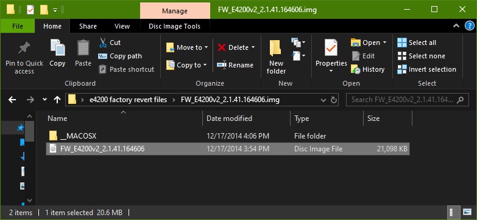Expand Open button dropdown arrow
Image resolution: width=477 pixels, height=220 pixels.
click(x=384, y=43)
